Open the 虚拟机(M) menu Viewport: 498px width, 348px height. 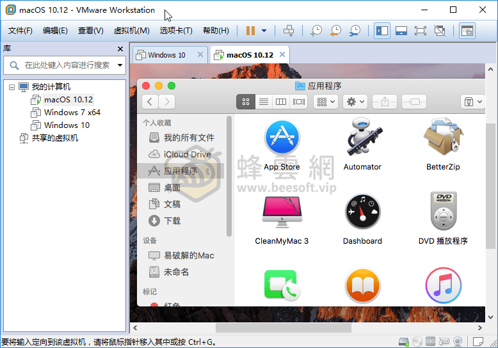[x=131, y=31]
